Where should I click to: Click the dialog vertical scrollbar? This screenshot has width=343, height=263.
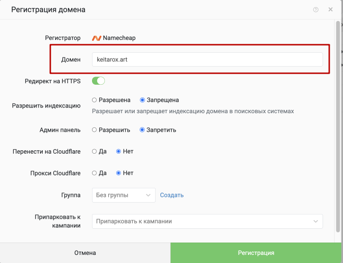[x=338, y=127]
